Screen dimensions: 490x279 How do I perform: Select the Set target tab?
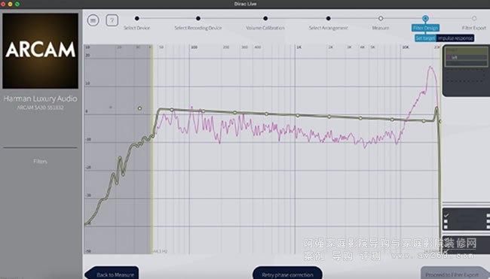coord(425,38)
